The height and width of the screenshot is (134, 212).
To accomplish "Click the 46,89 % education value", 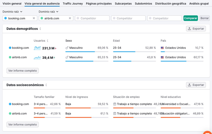I will click(198, 113).
